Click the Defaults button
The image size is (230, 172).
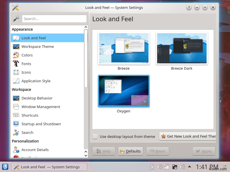[x=131, y=151]
